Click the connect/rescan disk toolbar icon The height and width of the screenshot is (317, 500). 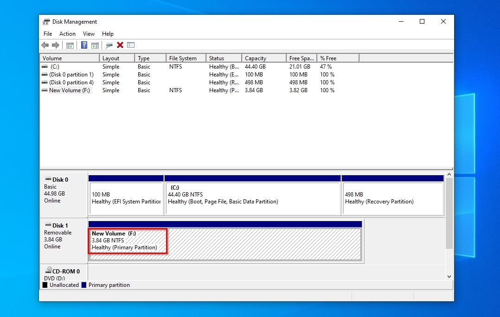click(109, 45)
